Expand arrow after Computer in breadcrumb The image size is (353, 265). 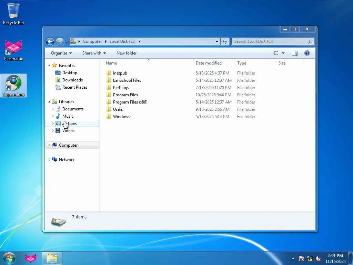[105, 41]
